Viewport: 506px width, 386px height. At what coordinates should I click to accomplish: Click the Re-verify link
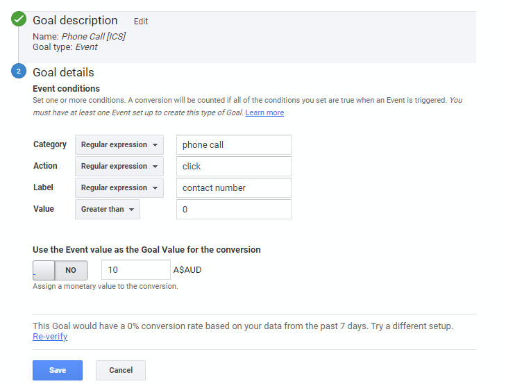[x=50, y=336]
